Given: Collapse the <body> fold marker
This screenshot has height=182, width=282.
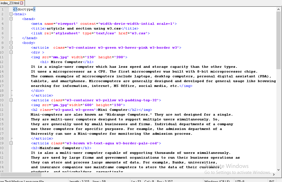Looking at the screenshot, I should tap(11, 43).
